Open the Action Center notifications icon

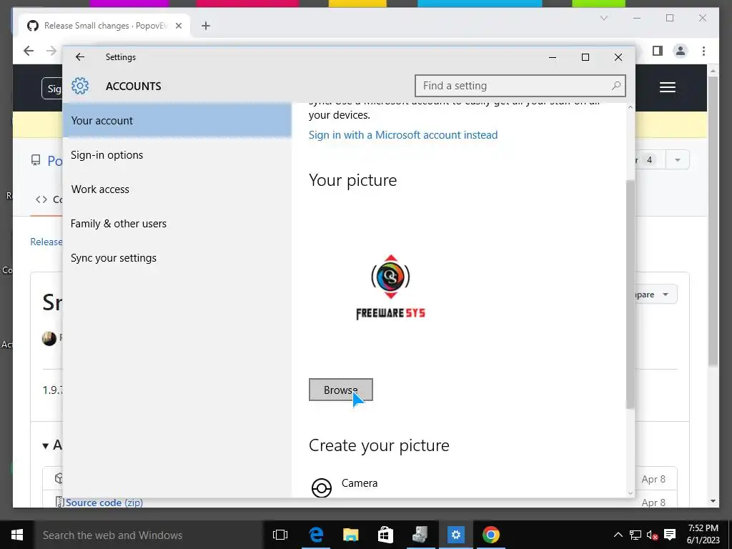(670, 535)
